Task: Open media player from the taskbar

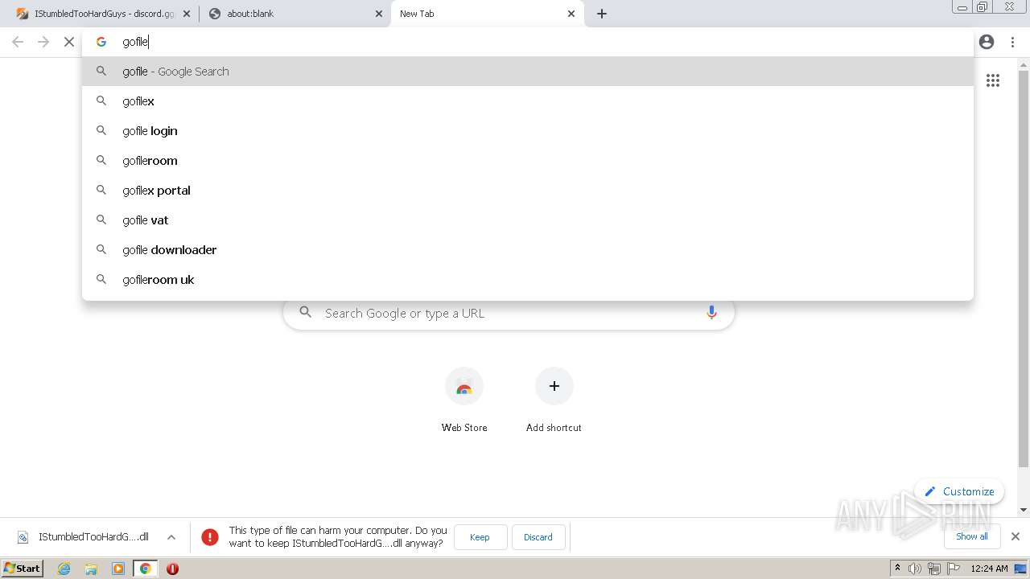Action: click(x=118, y=569)
